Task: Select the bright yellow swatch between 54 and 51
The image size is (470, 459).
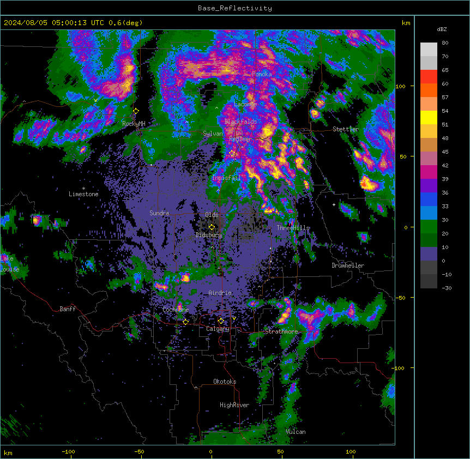Action: click(429, 118)
